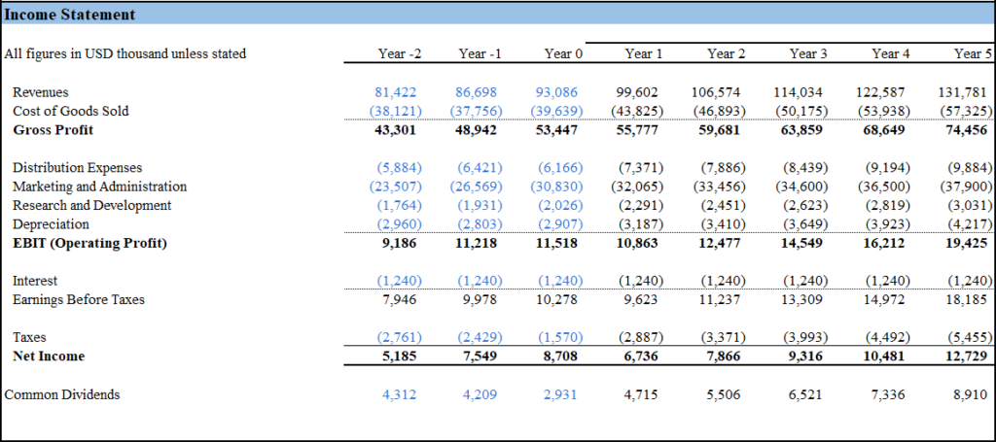Screen dimensions: 996x442
Task: Click Year 2 EBIT value 12,477
Action: click(724, 243)
